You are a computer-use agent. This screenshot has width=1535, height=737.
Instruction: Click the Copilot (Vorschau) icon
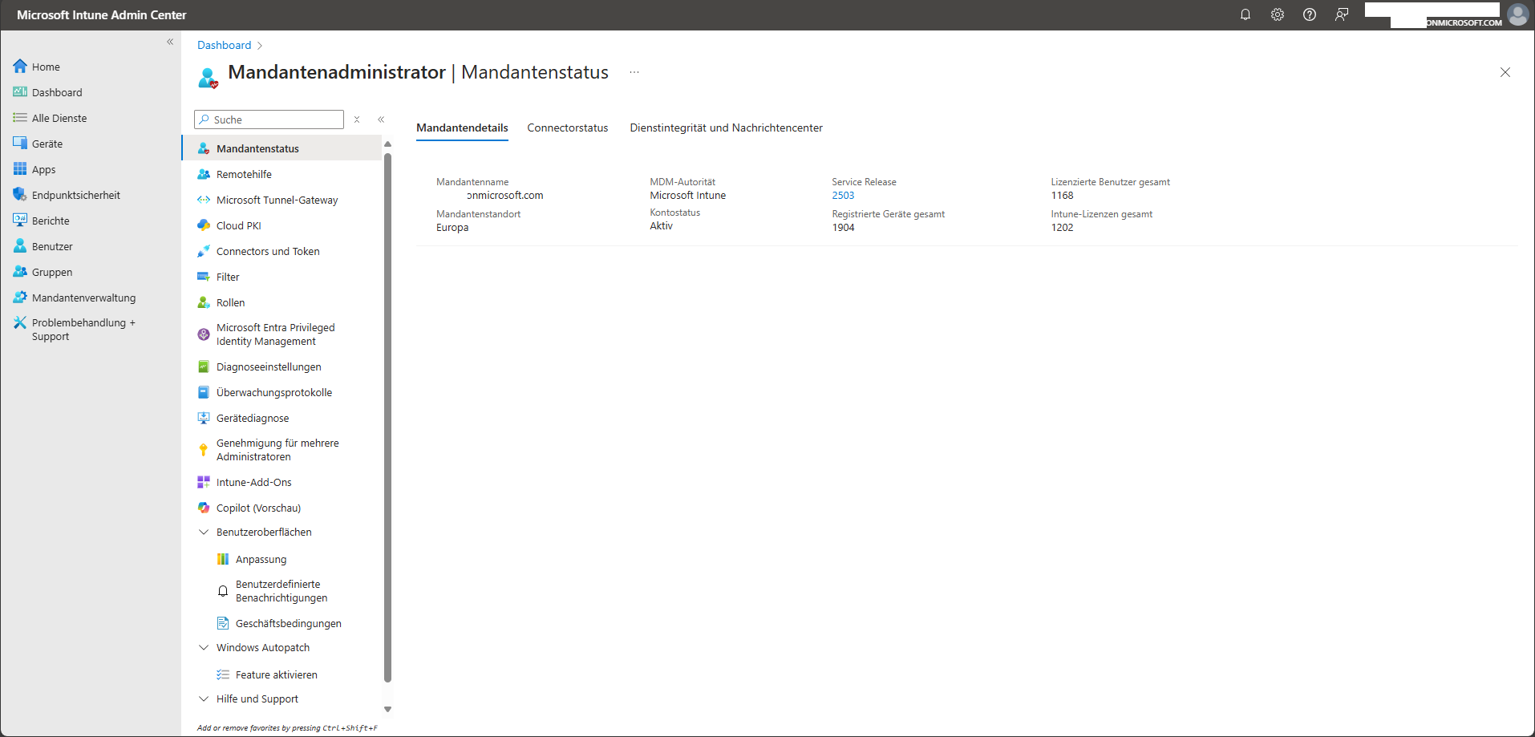point(204,508)
